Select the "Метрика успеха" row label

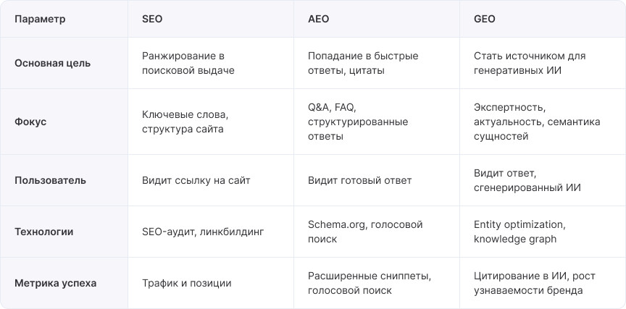click(x=55, y=283)
